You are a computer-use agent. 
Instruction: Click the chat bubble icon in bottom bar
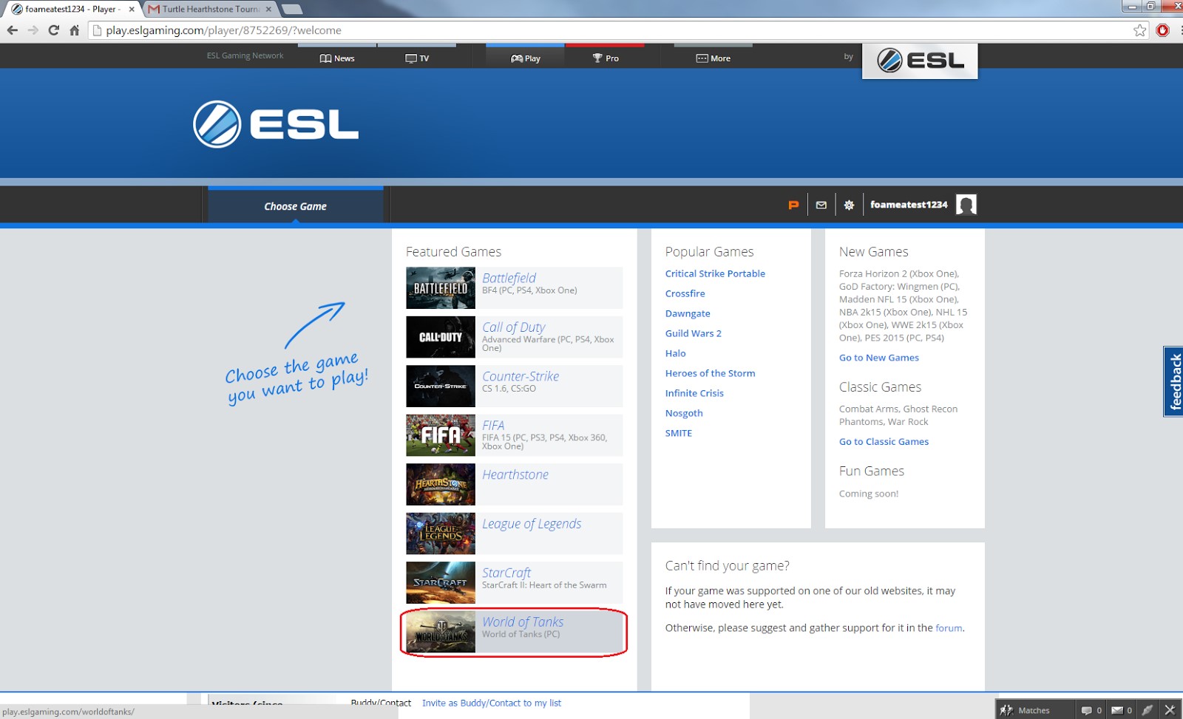coord(1086,710)
